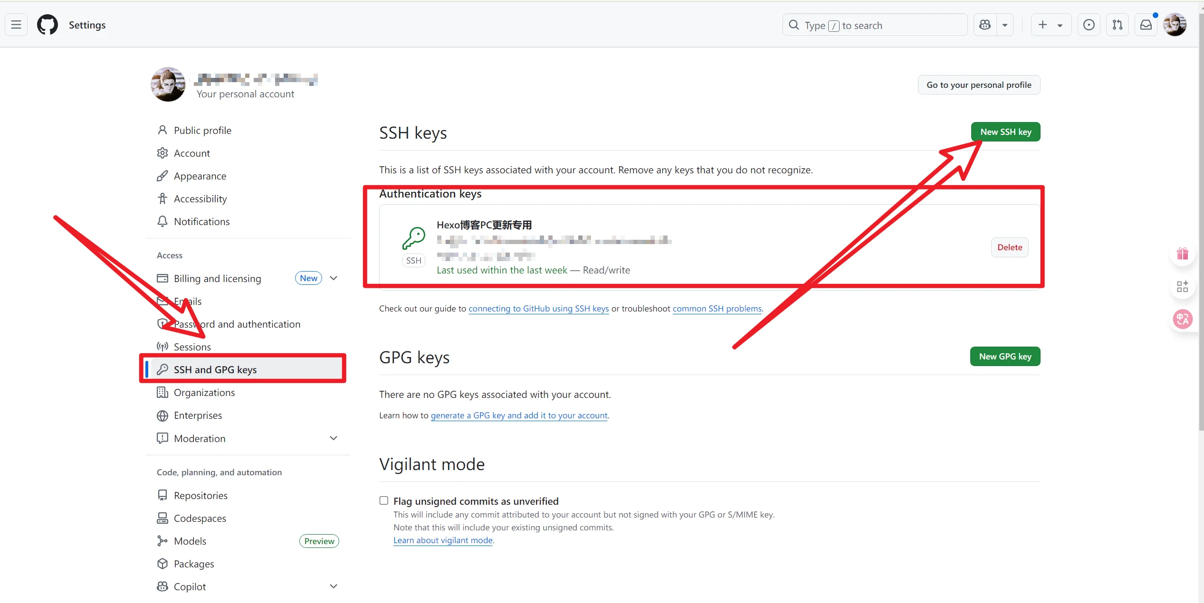Viewport: 1204px width, 603px height.
Task: Expand the Moderation chevron
Action: pyautogui.click(x=334, y=438)
